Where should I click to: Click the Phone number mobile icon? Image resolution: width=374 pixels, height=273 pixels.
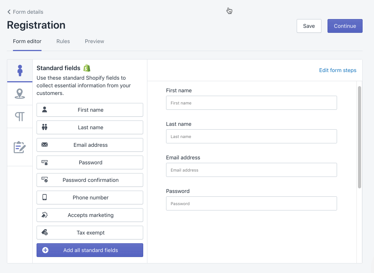pos(45,198)
